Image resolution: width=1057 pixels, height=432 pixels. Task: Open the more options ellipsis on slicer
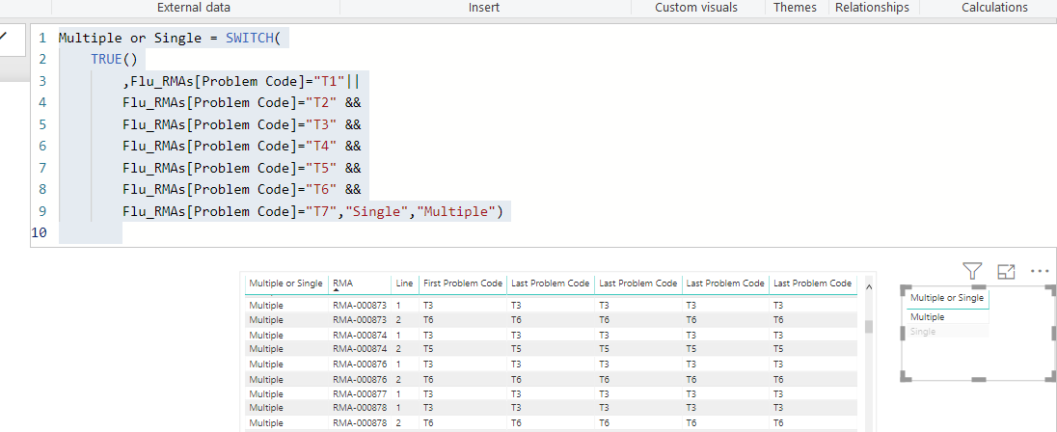pyautogui.click(x=1040, y=271)
